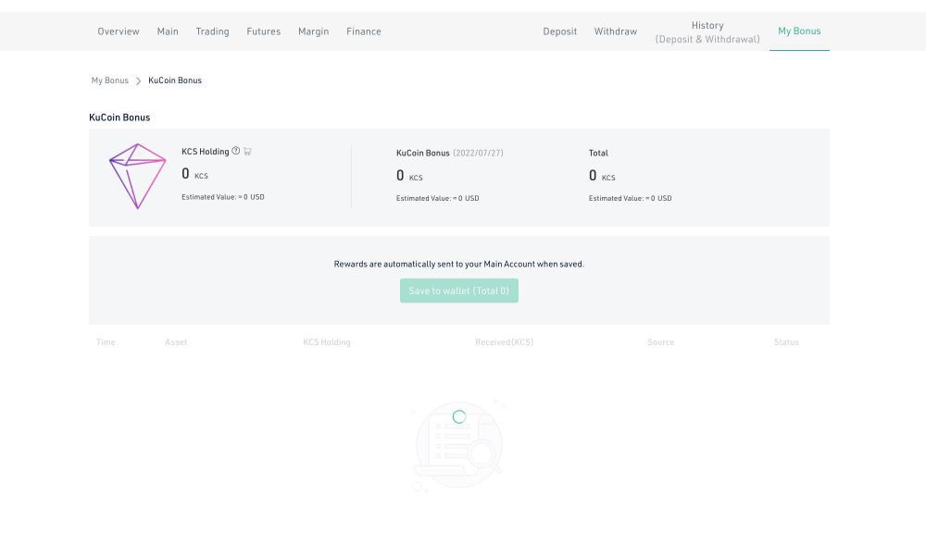The height and width of the screenshot is (555, 926).
Task: Click the Status column header
Action: point(786,342)
